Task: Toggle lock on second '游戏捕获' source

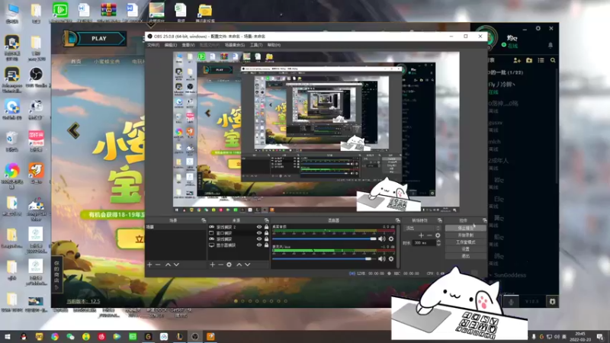Action: coord(266,239)
